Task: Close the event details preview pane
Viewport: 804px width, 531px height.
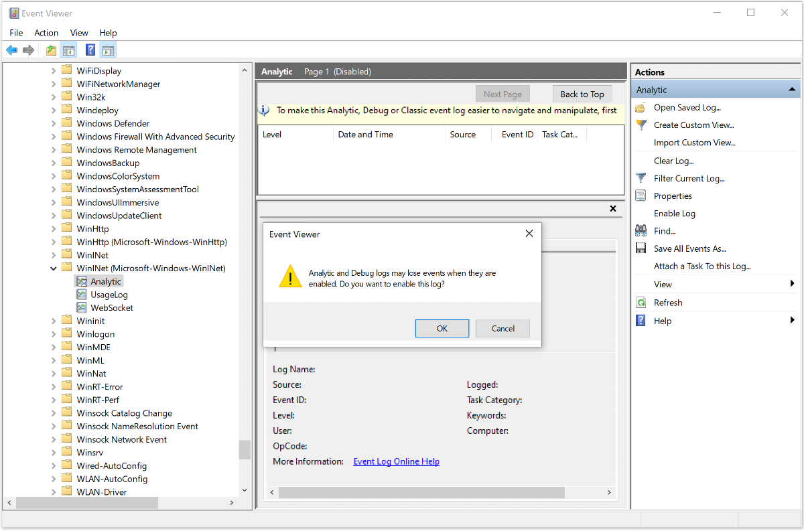Action: pyautogui.click(x=613, y=208)
